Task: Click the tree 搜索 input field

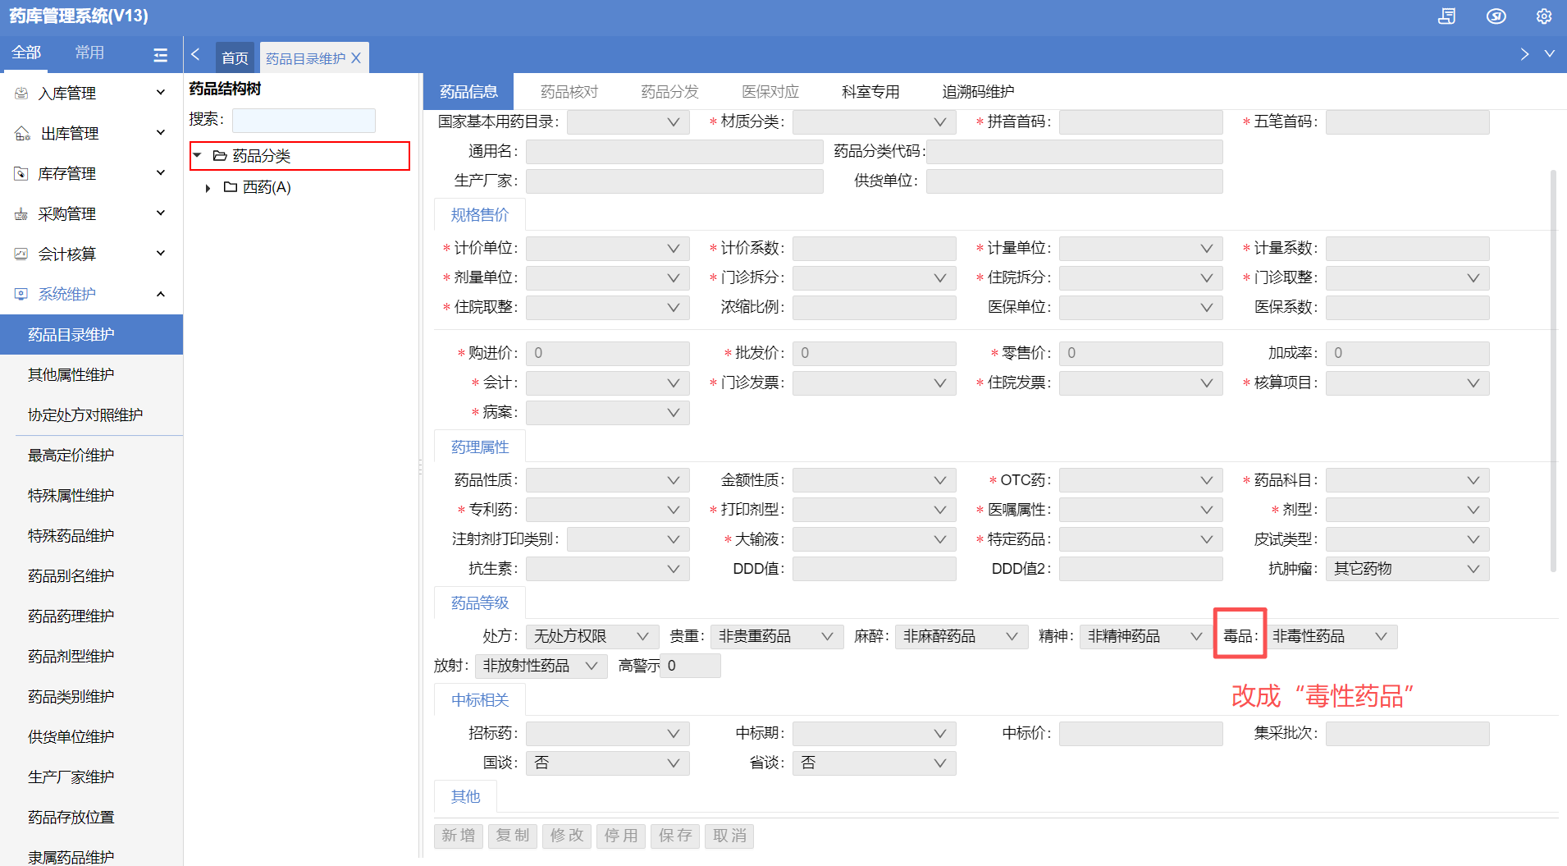Action: coord(304,121)
